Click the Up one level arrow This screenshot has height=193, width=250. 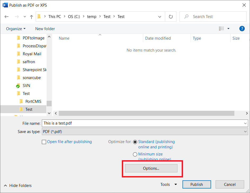click(32, 17)
